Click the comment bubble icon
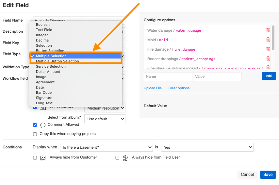The height and width of the screenshot is (185, 279). point(42,125)
